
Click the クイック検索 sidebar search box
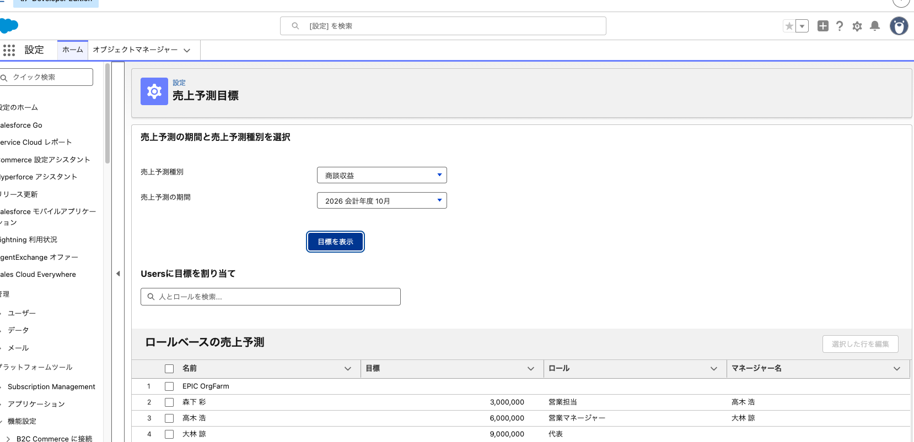click(x=46, y=77)
